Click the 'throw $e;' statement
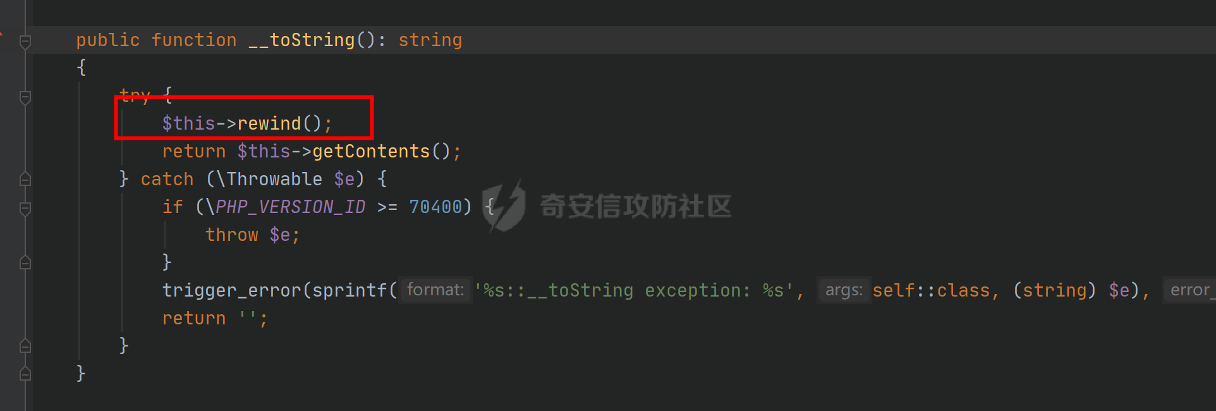The height and width of the screenshot is (411, 1216). (x=253, y=235)
